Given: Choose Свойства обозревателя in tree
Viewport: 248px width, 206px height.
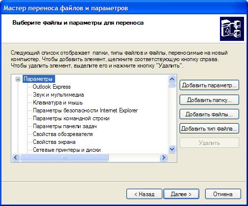Looking at the screenshot, I should [x=63, y=134].
